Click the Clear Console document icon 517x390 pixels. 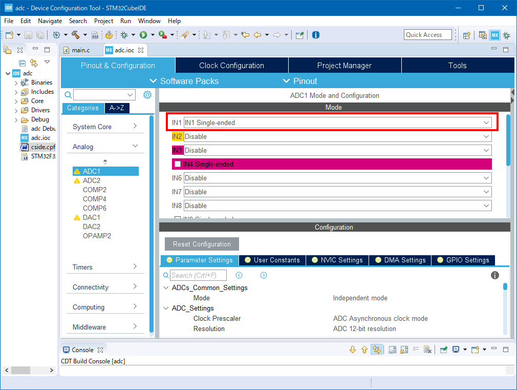click(x=427, y=350)
